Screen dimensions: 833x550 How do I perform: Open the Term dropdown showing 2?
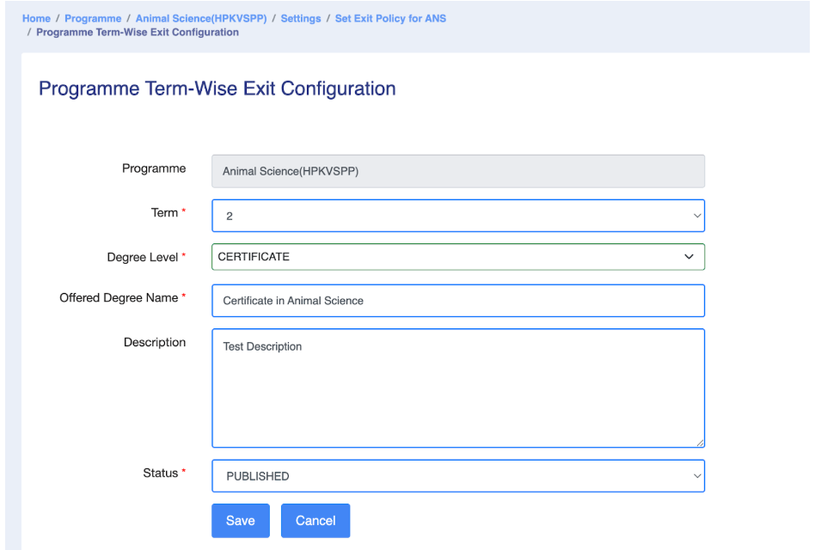pyautogui.click(x=457, y=216)
